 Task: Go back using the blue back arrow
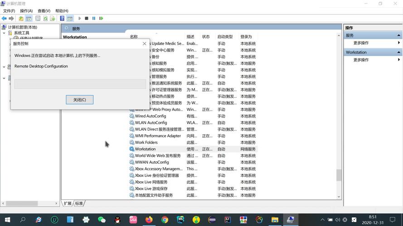pos(4,19)
